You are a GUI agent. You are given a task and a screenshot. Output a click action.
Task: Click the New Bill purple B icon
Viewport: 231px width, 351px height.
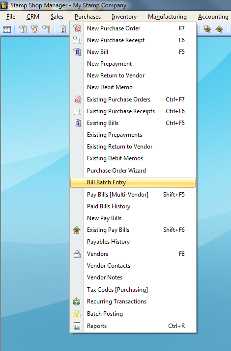pyautogui.click(x=77, y=52)
